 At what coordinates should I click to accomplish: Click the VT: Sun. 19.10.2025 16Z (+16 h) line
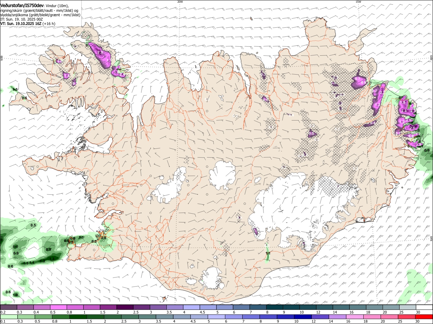pos(28,24)
